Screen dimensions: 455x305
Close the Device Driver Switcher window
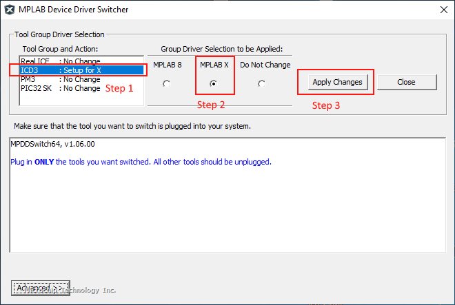(x=440, y=10)
